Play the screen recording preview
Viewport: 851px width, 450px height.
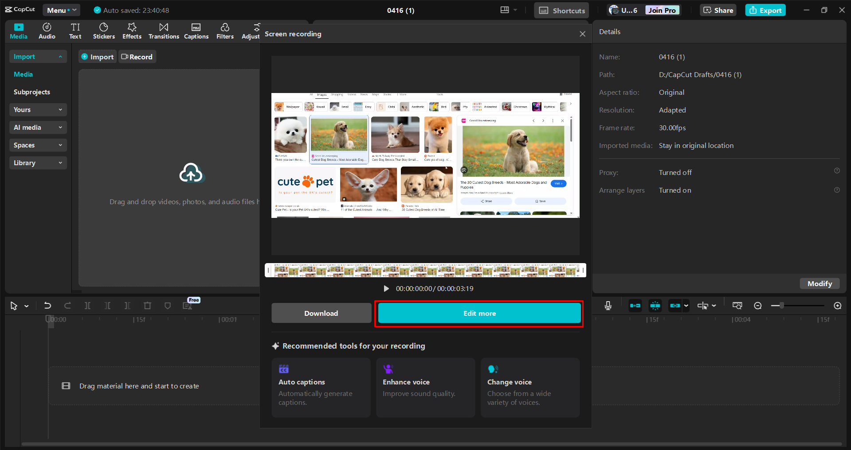386,288
